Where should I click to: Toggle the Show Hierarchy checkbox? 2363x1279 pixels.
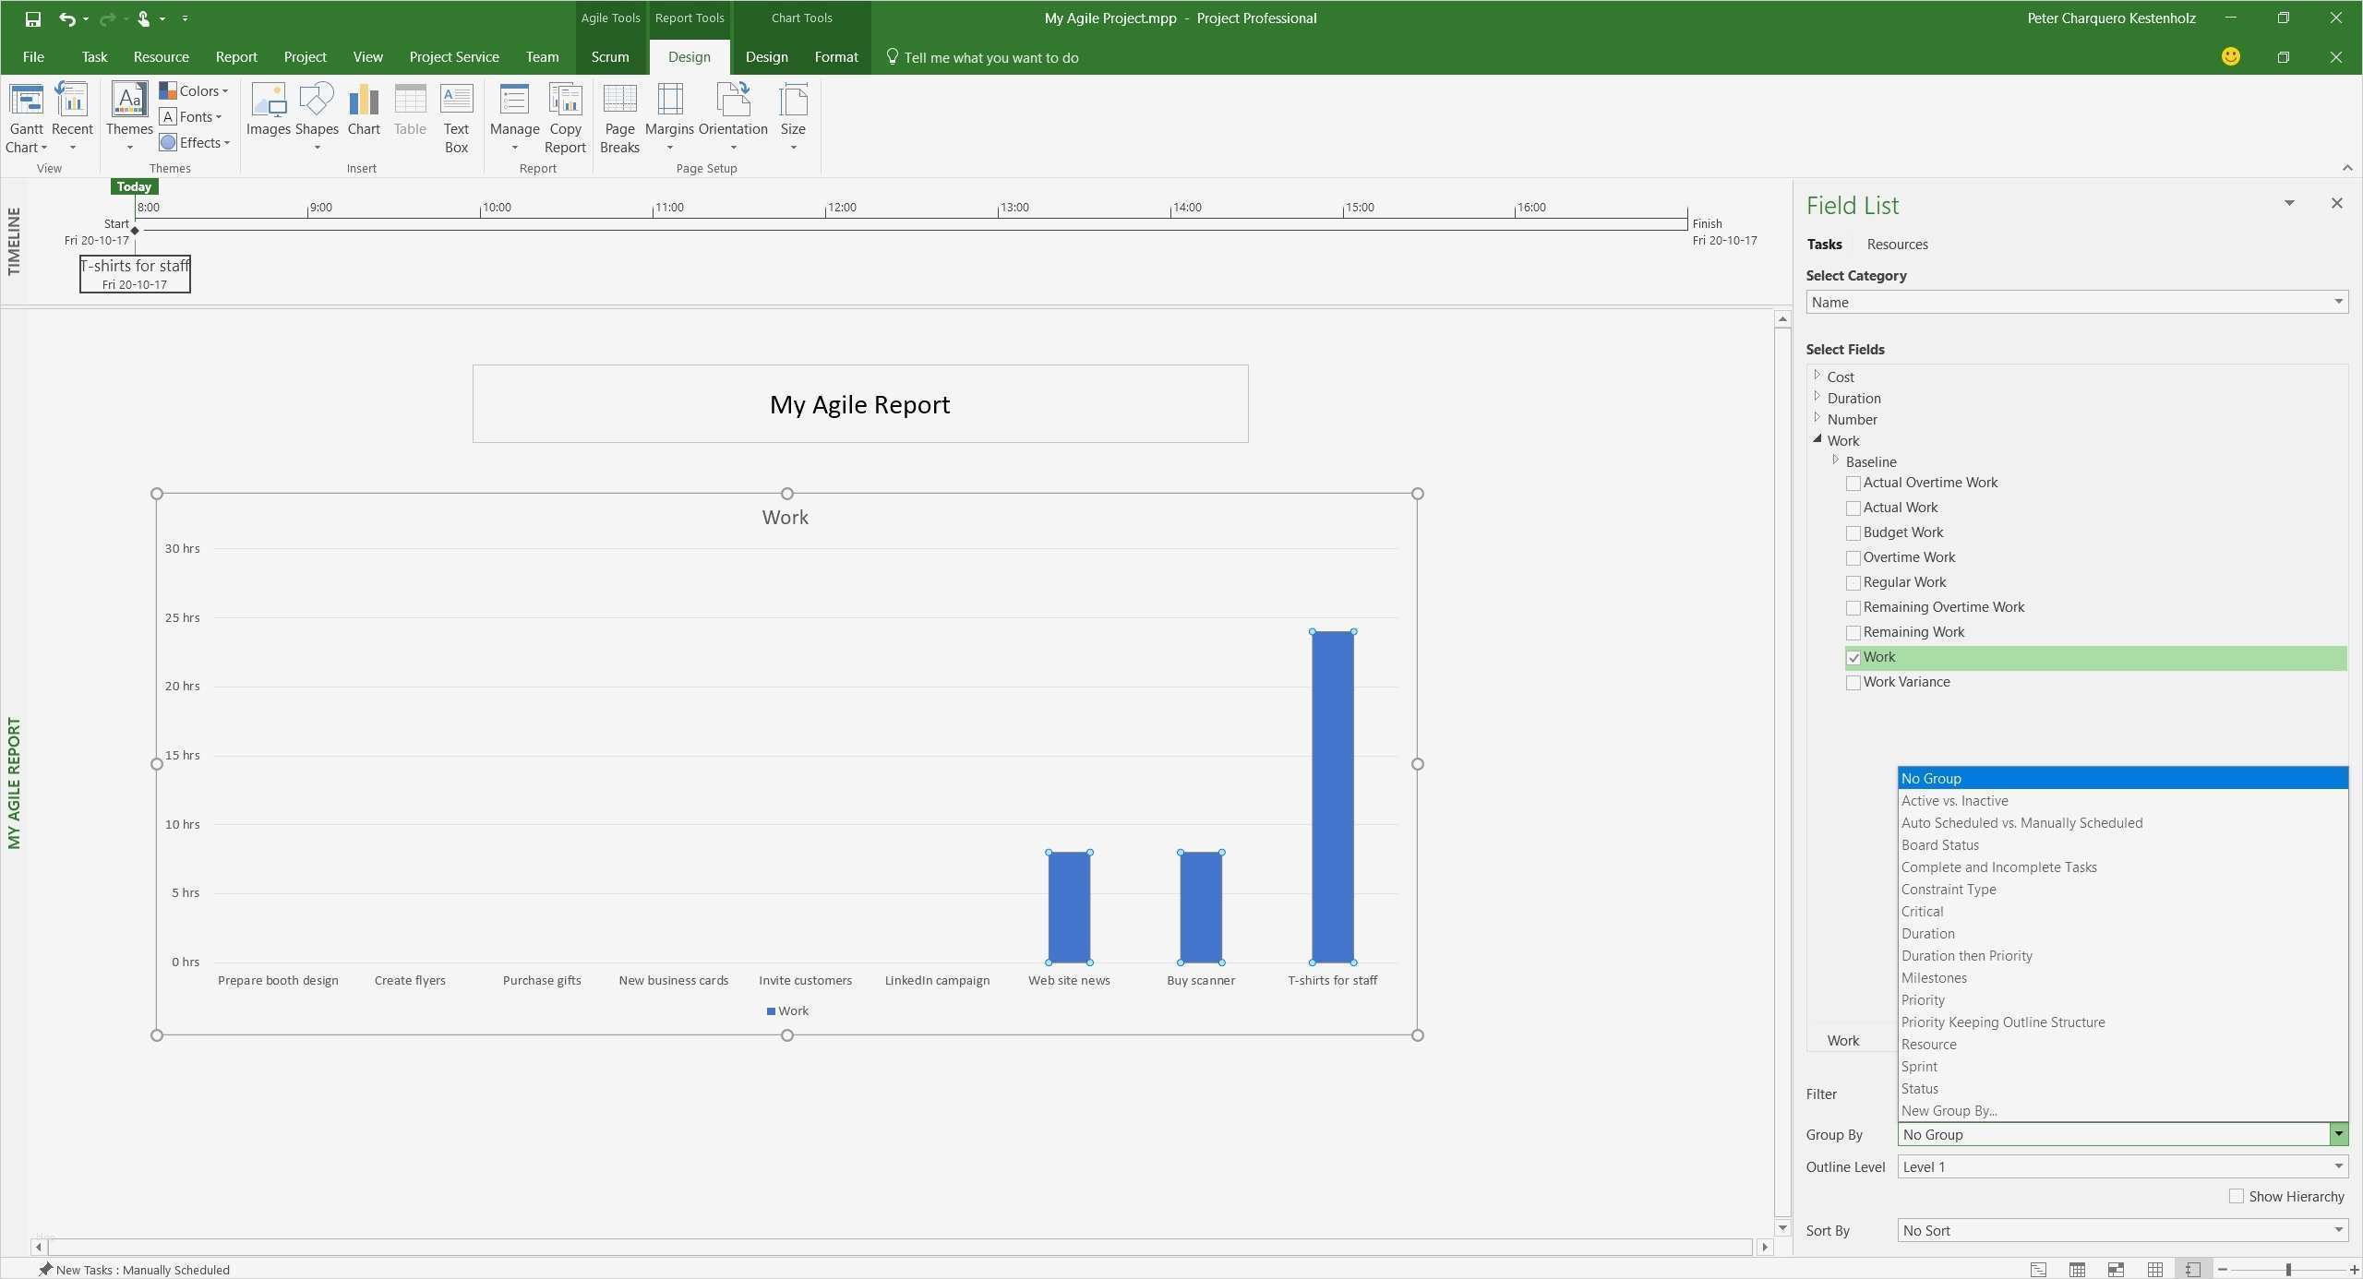[x=2237, y=1196]
